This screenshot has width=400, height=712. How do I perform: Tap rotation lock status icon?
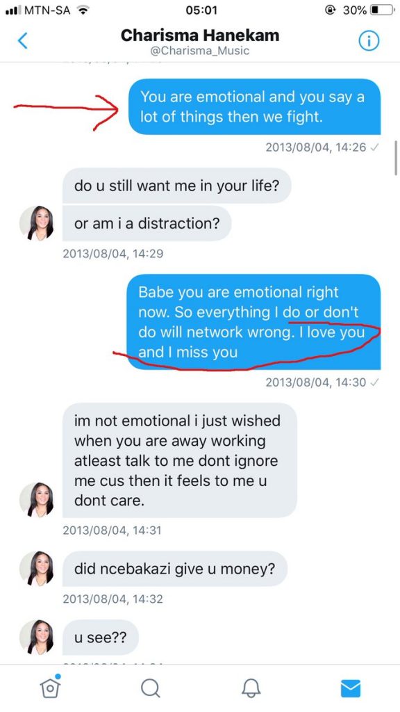coord(331,10)
